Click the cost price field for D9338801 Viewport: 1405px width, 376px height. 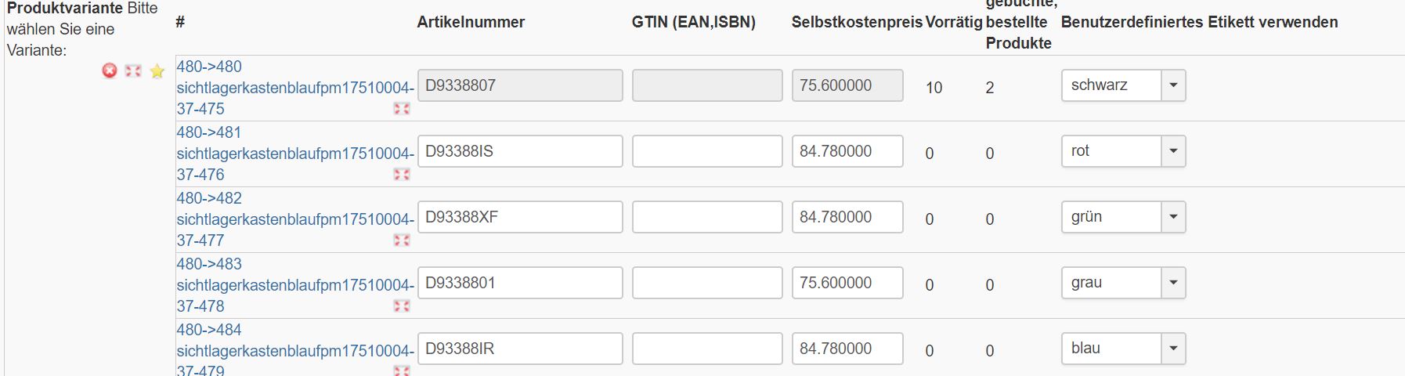[847, 283]
